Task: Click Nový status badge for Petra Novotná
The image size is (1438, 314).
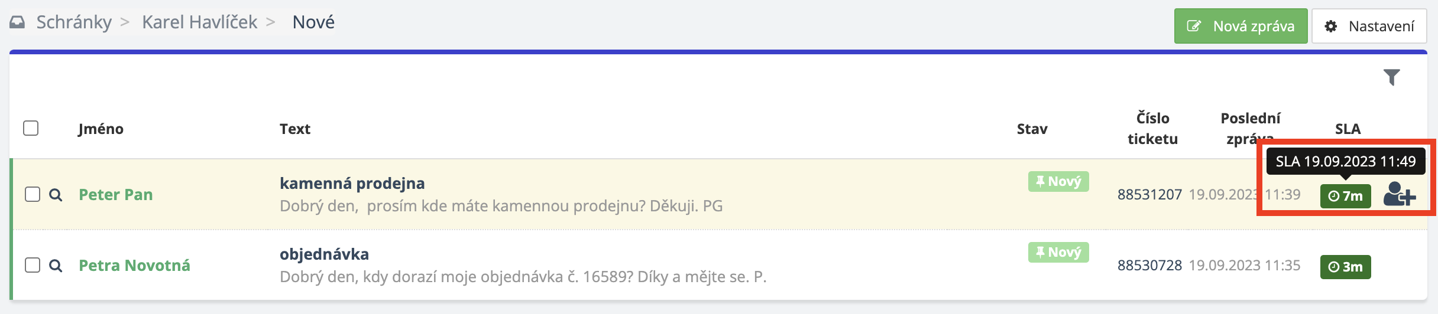Action: point(1058,253)
